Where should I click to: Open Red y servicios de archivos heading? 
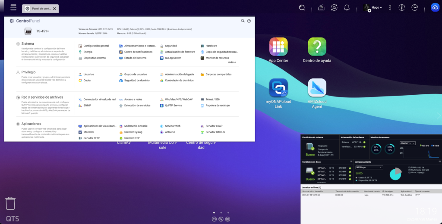click(42, 97)
